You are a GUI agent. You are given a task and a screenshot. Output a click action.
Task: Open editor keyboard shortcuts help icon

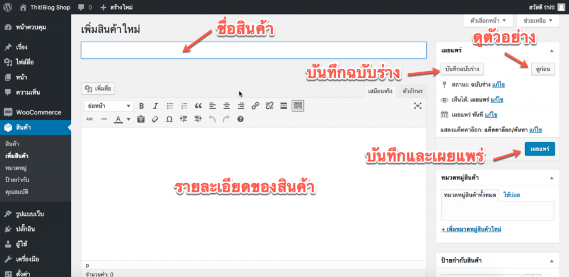[x=240, y=119]
